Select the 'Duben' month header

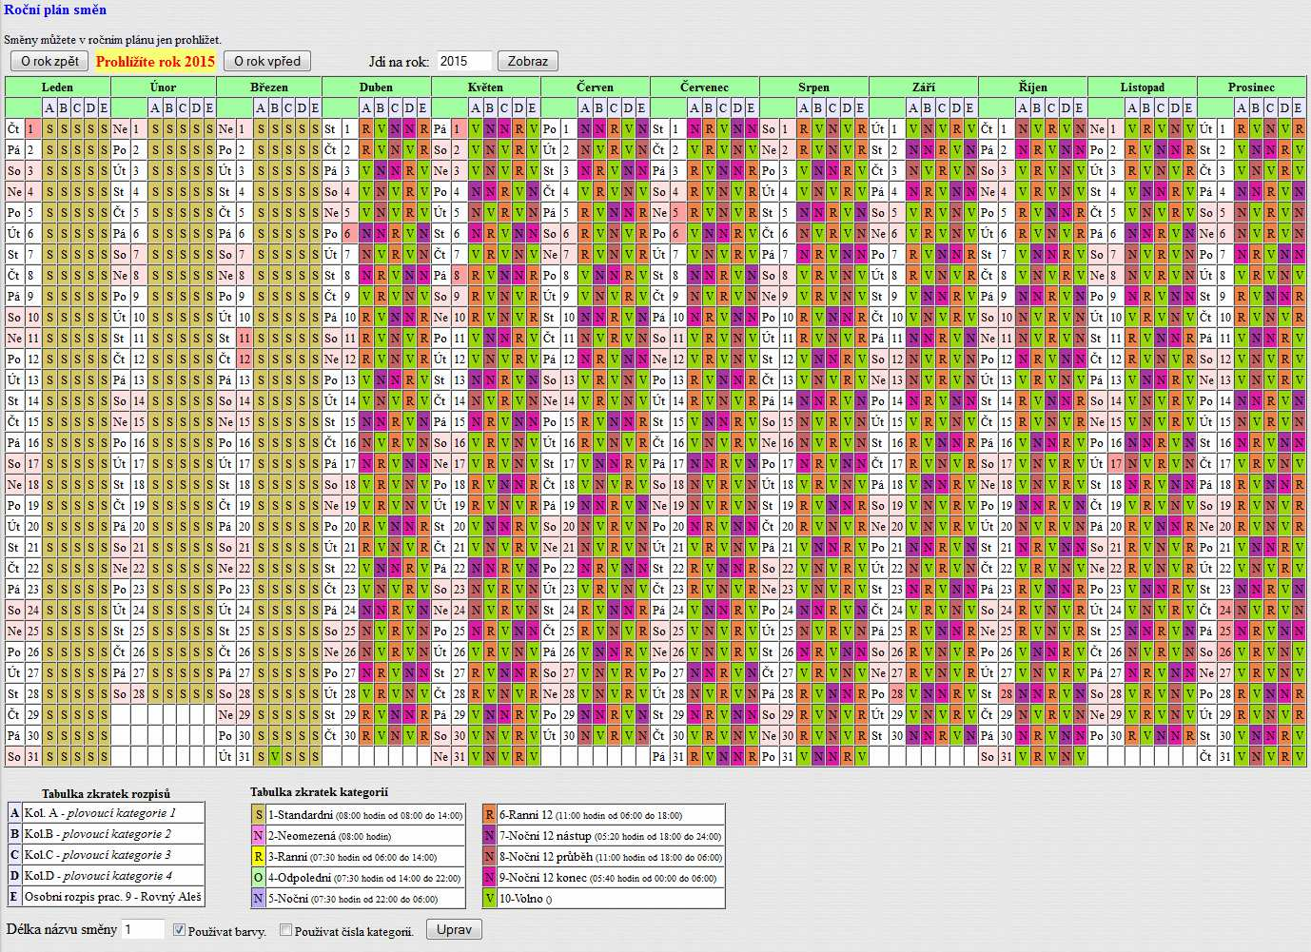[376, 87]
